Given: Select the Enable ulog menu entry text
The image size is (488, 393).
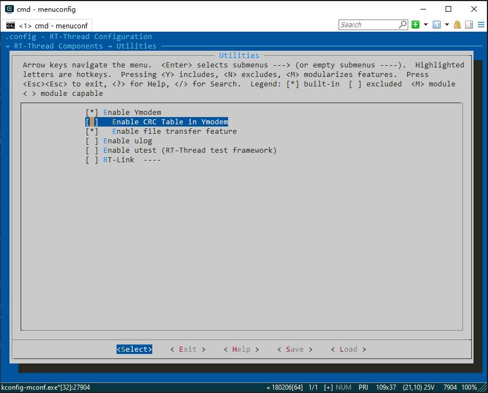Looking at the screenshot, I should pyautogui.click(x=128, y=141).
